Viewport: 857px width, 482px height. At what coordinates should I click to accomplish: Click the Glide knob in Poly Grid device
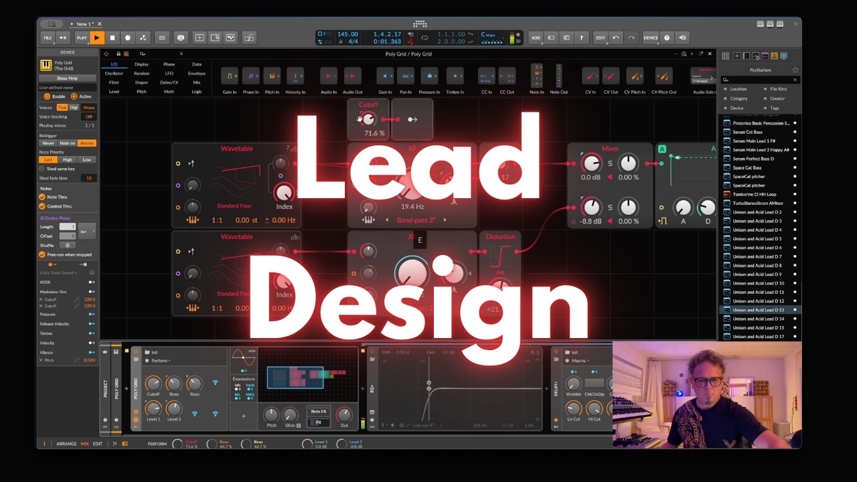click(x=290, y=415)
